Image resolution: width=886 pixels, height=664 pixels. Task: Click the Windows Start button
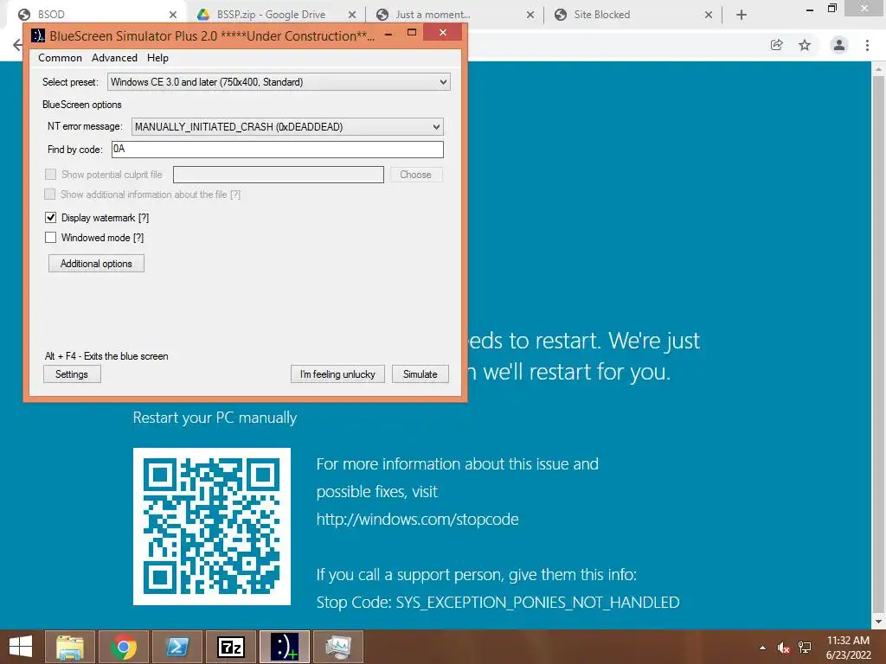(x=21, y=647)
